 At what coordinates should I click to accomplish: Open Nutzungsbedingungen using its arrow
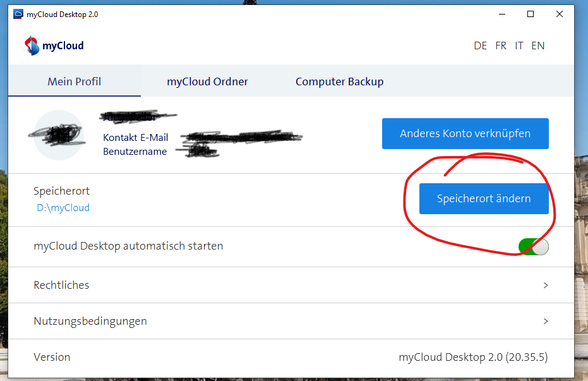[x=546, y=322]
